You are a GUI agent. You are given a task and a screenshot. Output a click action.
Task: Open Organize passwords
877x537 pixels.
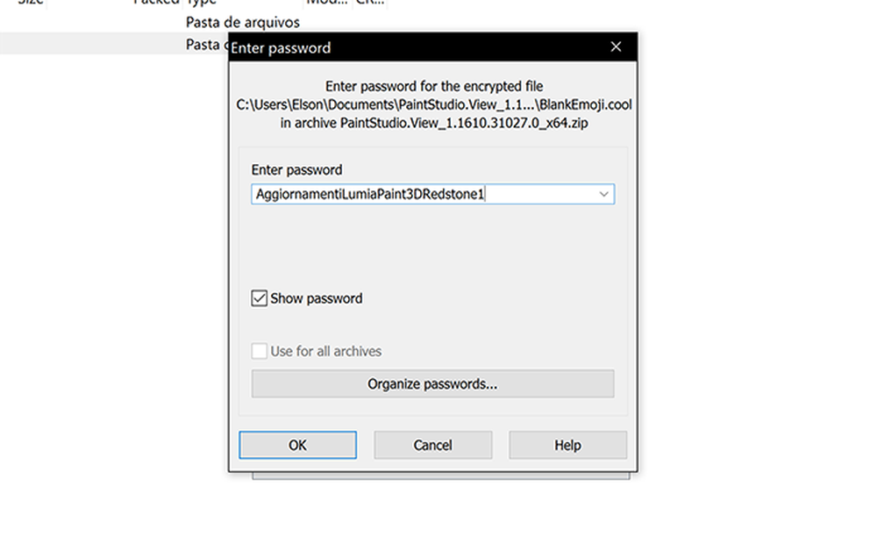pos(432,384)
